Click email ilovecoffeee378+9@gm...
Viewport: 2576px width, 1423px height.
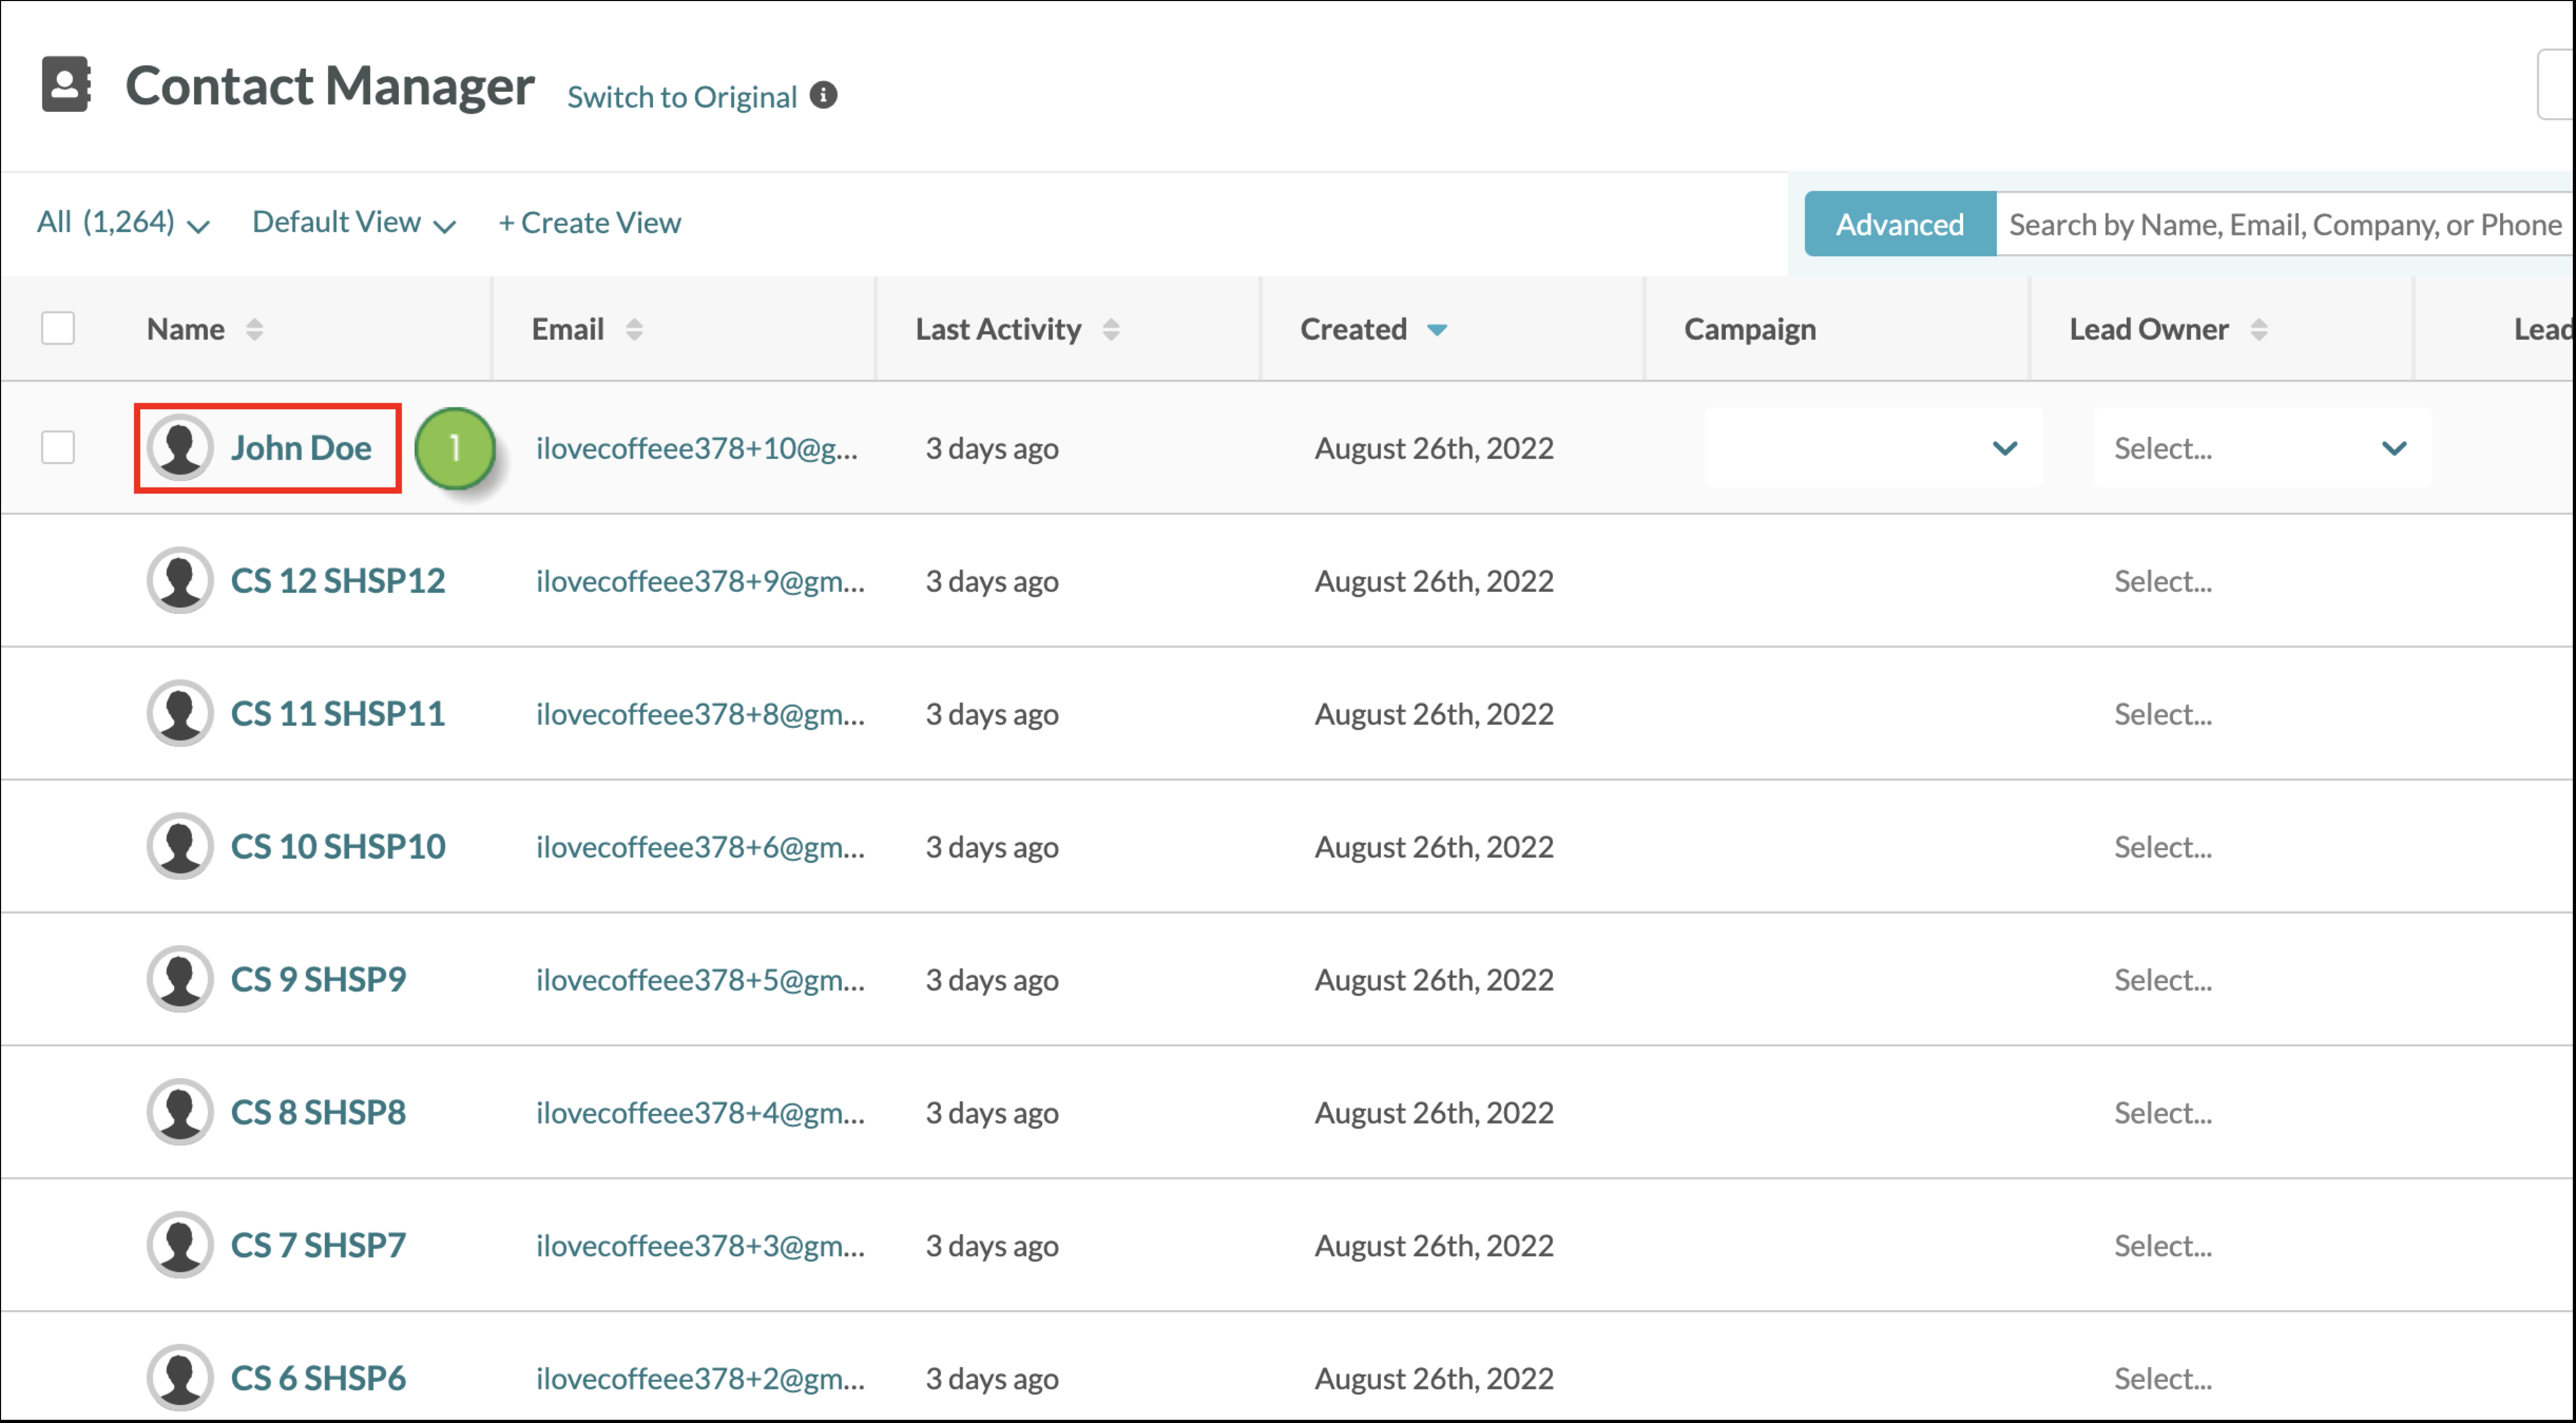(x=700, y=582)
